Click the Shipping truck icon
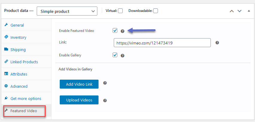 (x=6, y=50)
